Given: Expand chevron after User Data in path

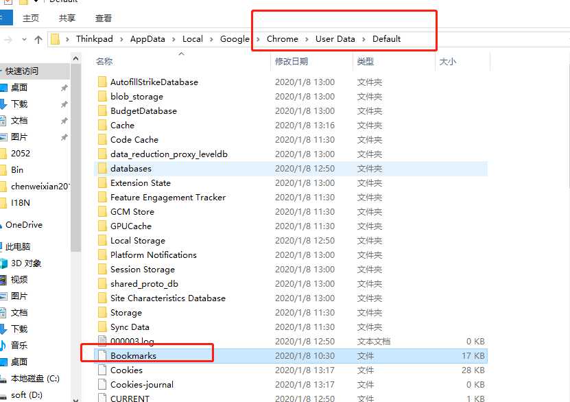Looking at the screenshot, I should [x=364, y=39].
